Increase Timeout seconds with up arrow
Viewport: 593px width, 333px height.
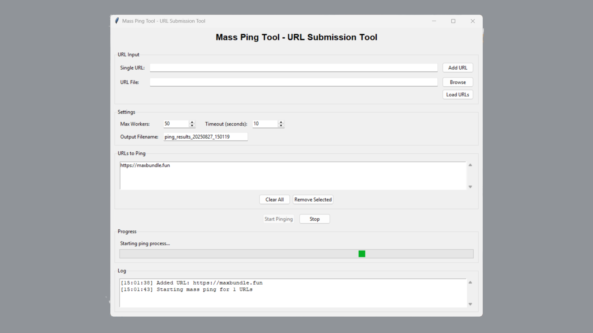coord(281,122)
